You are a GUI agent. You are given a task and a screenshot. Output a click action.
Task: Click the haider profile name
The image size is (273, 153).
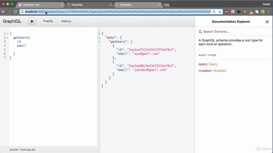[x=266, y=4]
